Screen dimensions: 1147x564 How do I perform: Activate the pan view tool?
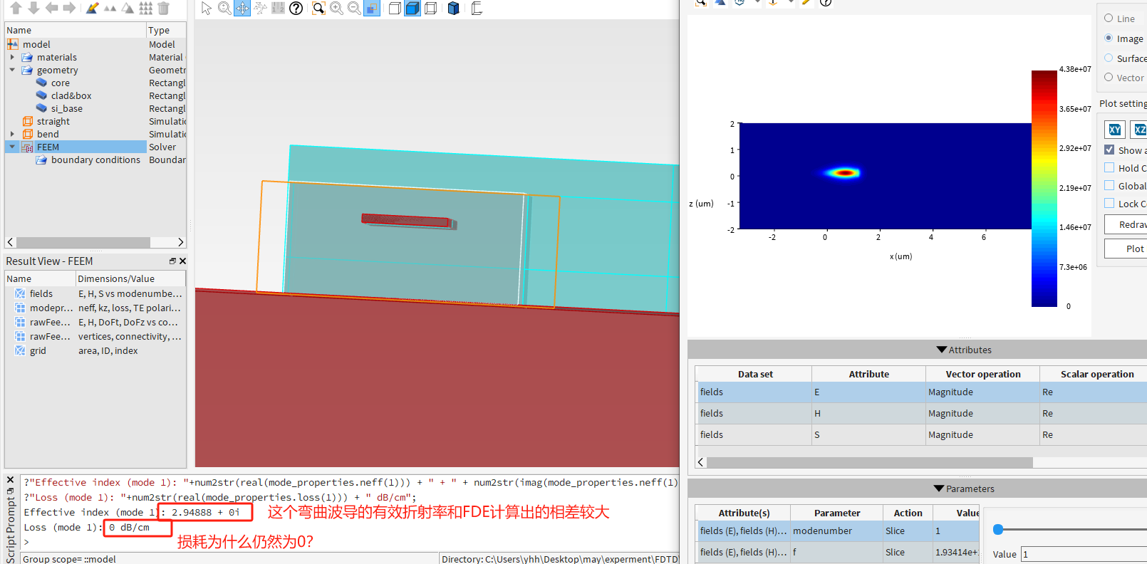tap(242, 8)
